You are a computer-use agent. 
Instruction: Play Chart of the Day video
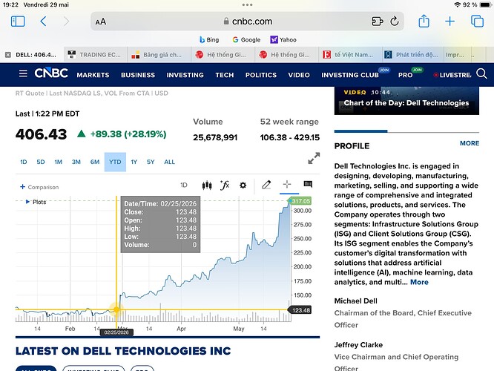coord(406,101)
